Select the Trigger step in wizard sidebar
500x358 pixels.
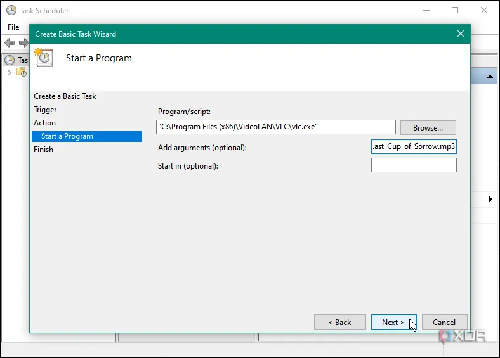pos(45,110)
